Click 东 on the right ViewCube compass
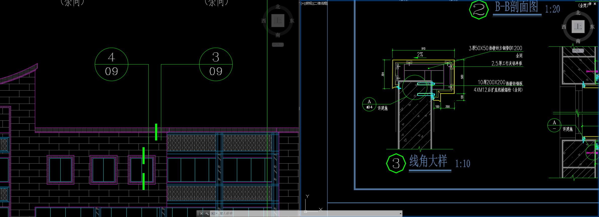The height and width of the screenshot is (217, 599). [x=592, y=27]
